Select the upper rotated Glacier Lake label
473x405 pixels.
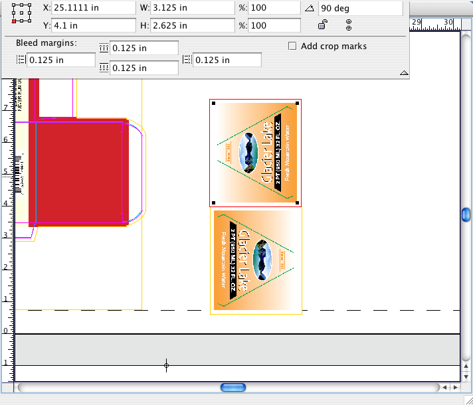tap(256, 153)
